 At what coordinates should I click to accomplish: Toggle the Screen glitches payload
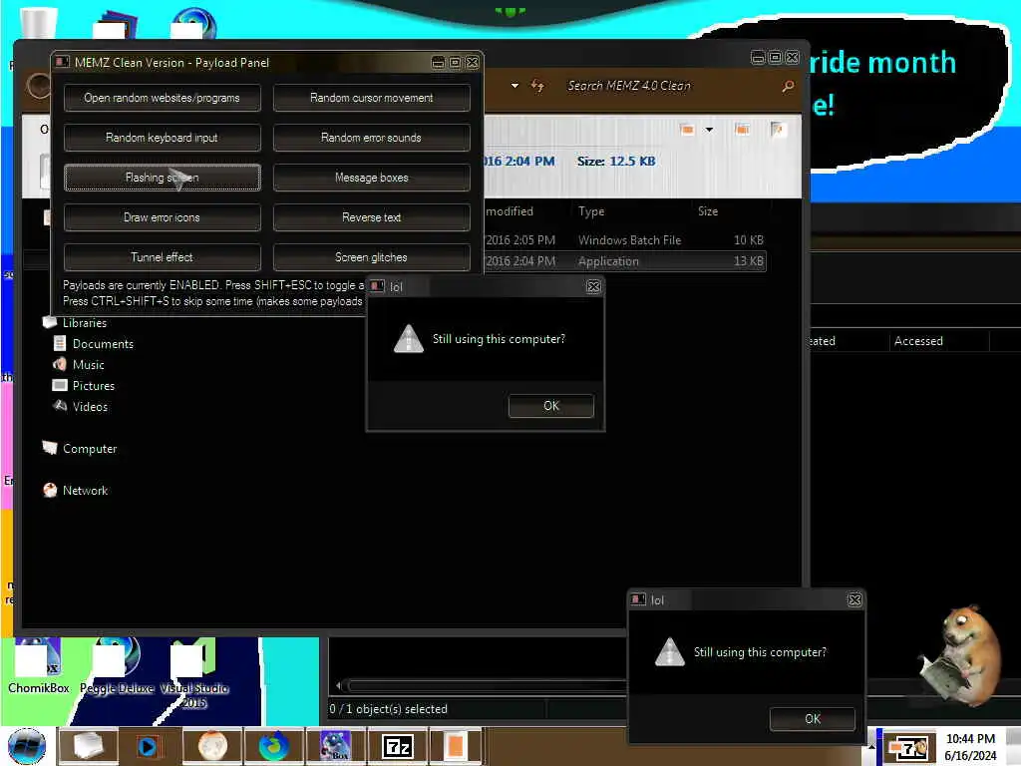(x=371, y=257)
